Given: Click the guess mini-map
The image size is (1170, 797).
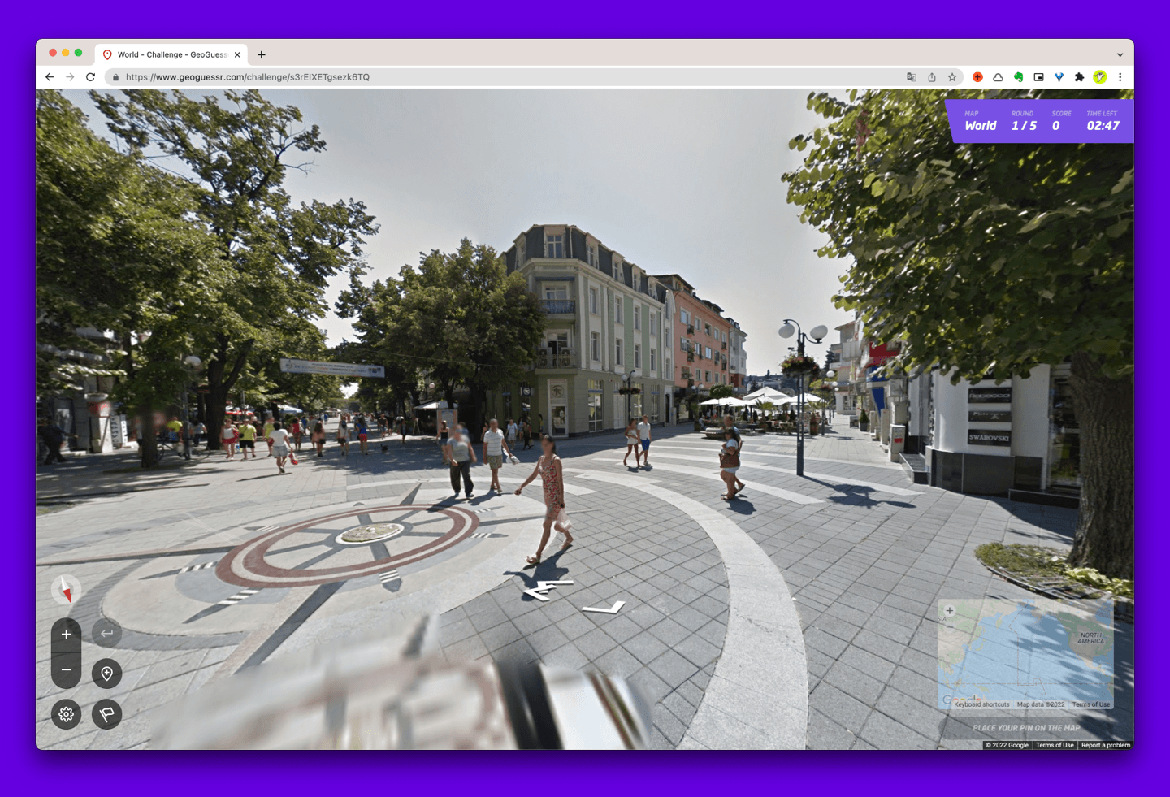Looking at the screenshot, I should tap(1025, 654).
